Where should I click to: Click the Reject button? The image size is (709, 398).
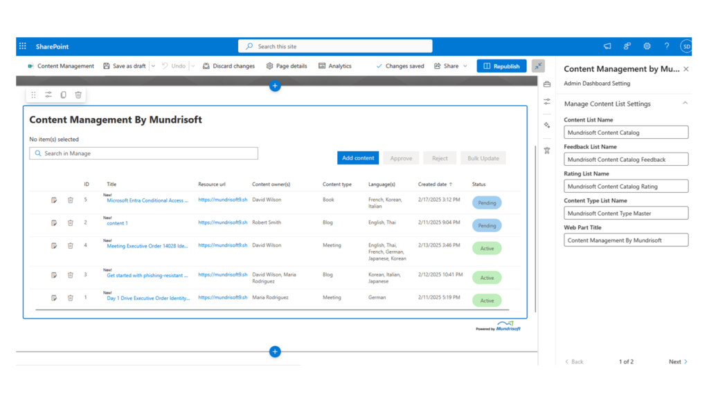pos(440,158)
